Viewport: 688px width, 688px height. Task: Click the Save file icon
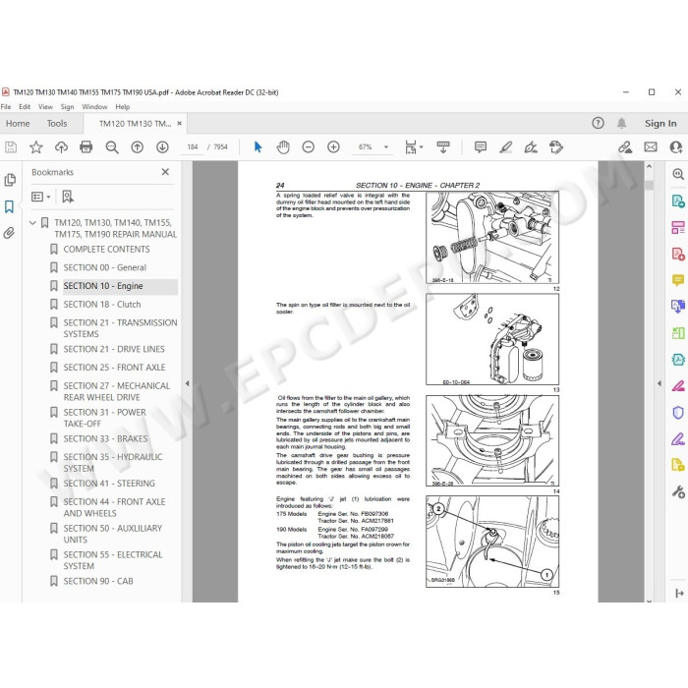[x=11, y=147]
